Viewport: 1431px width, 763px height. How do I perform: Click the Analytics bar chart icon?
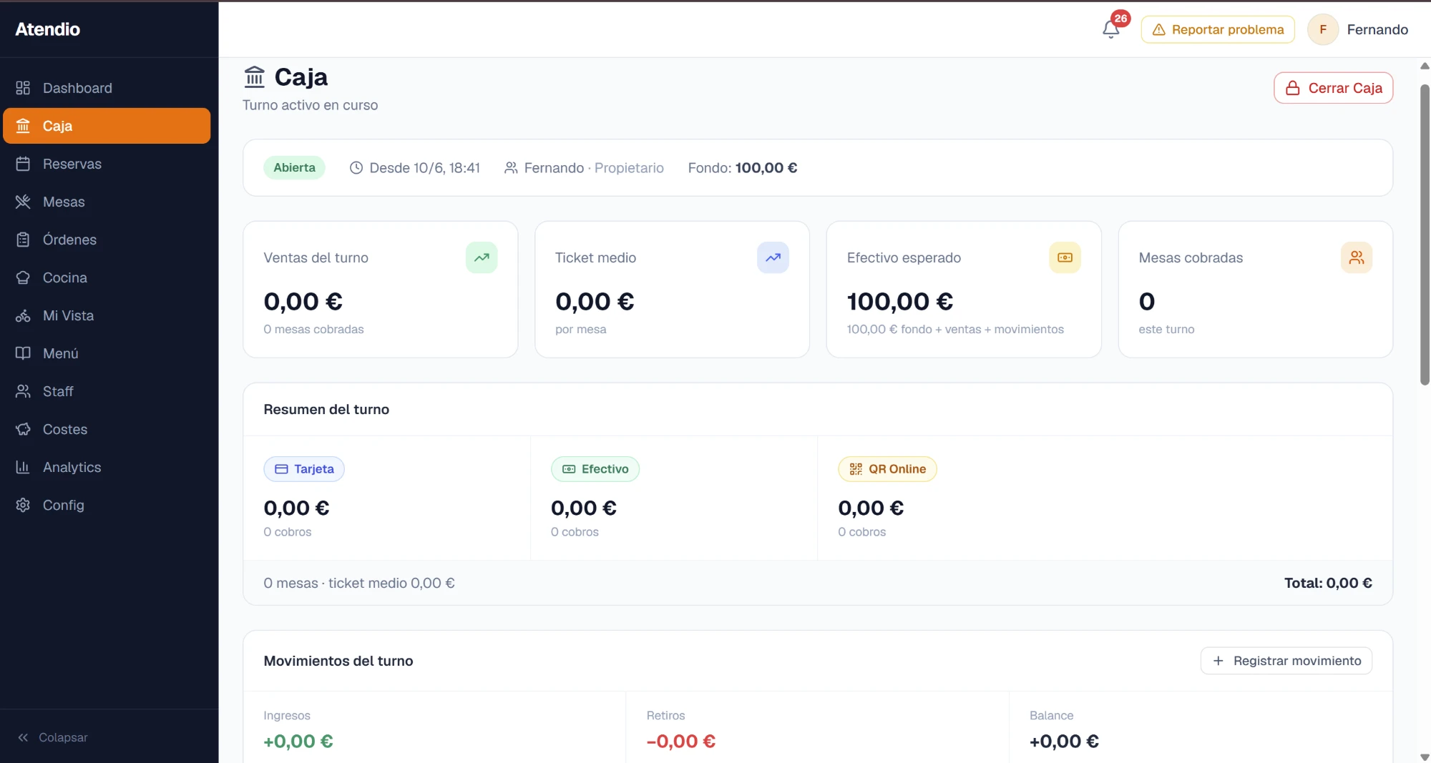click(23, 467)
